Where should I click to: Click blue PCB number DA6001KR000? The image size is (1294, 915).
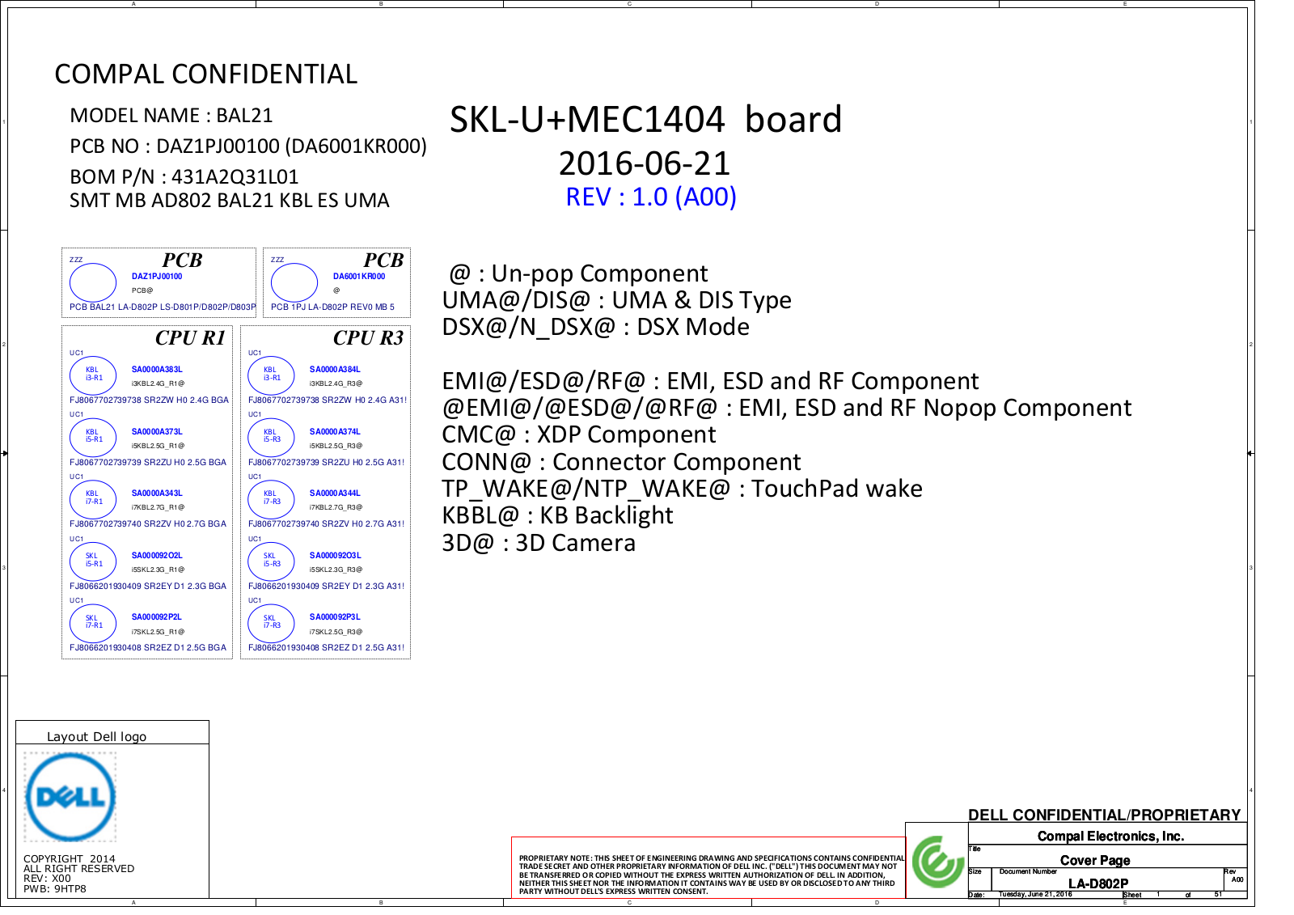359,277
